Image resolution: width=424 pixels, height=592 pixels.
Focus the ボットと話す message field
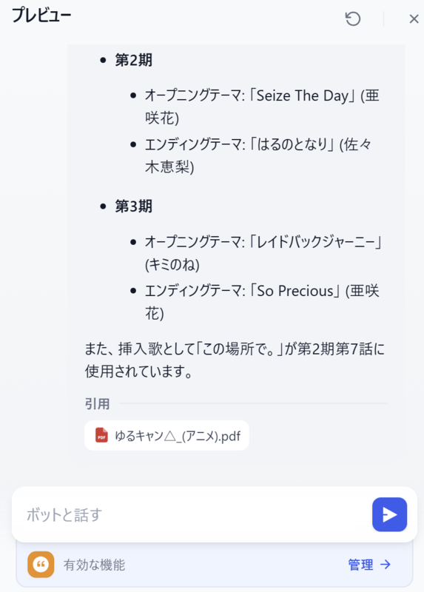(x=191, y=514)
